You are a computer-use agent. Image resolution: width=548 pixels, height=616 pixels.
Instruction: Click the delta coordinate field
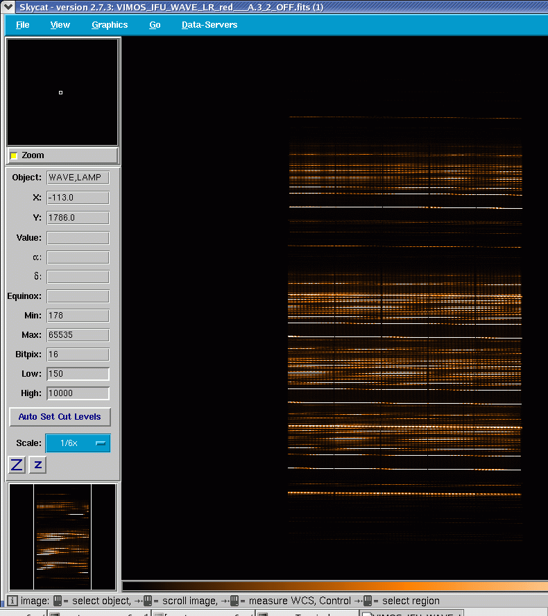(78, 277)
